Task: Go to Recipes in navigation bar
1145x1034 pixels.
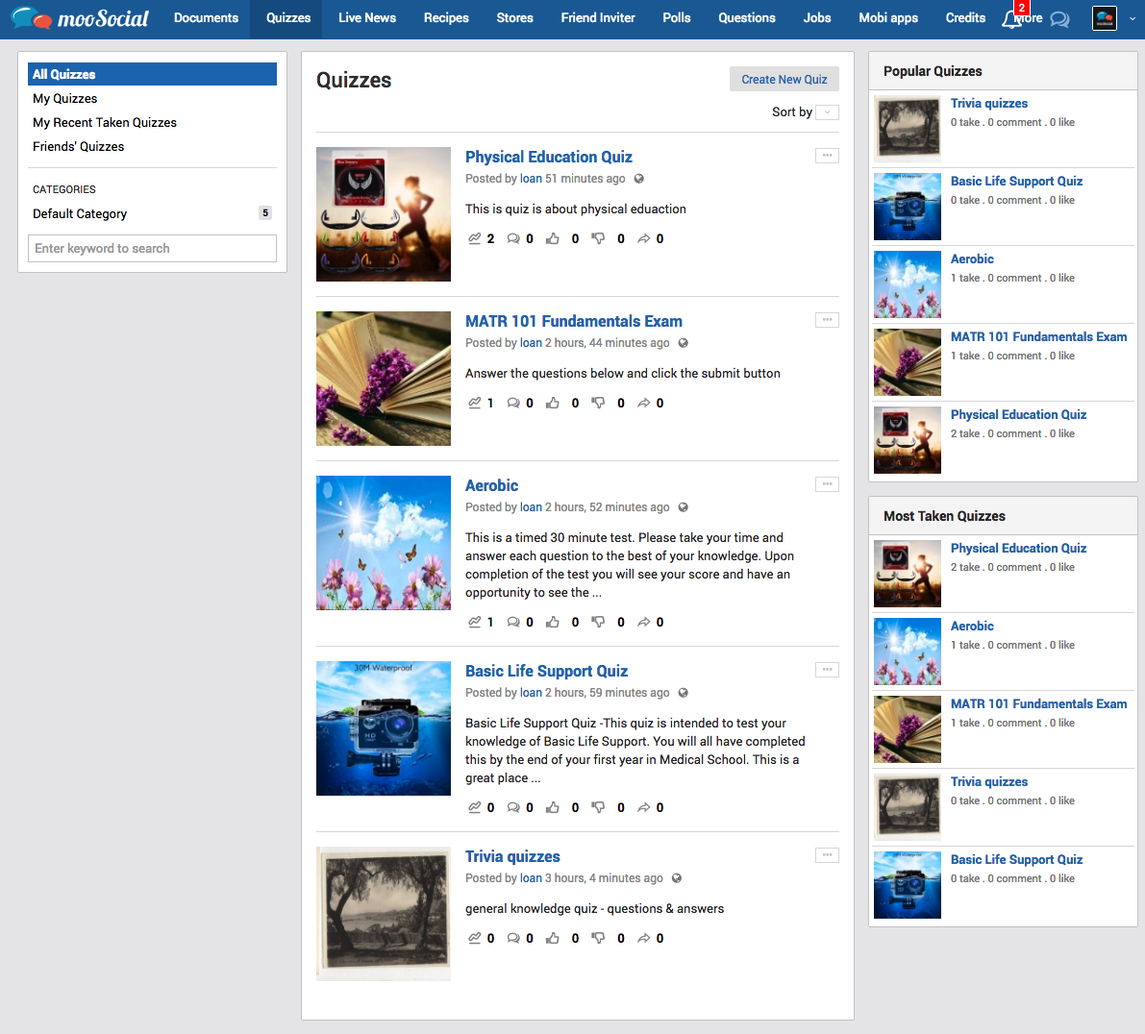Action: pos(446,18)
